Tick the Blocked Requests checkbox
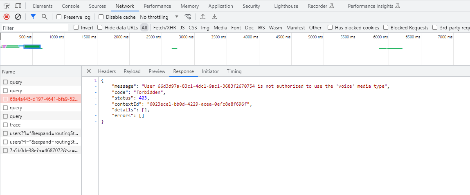This screenshot has height=195, width=470. [386, 28]
